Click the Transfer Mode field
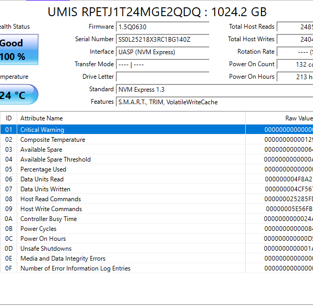 pos(162,65)
